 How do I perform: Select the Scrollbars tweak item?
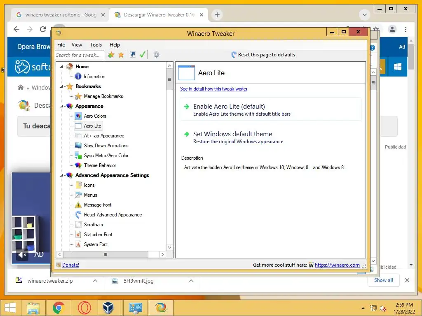pos(93,225)
